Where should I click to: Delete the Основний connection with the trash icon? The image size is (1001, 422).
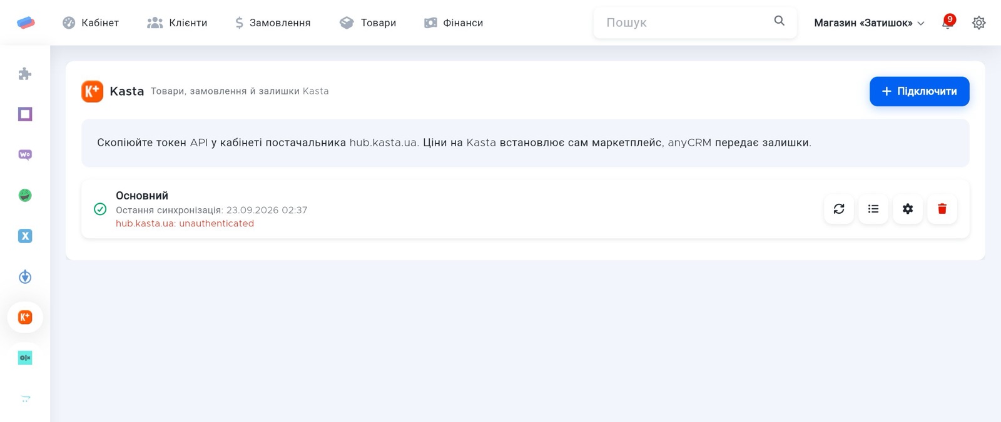[x=942, y=209]
